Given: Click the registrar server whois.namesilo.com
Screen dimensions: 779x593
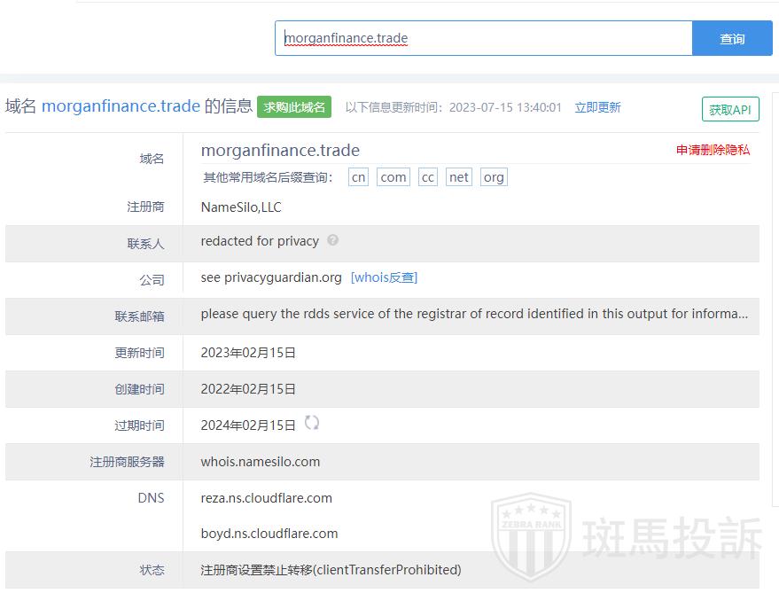Looking at the screenshot, I should coord(261,462).
